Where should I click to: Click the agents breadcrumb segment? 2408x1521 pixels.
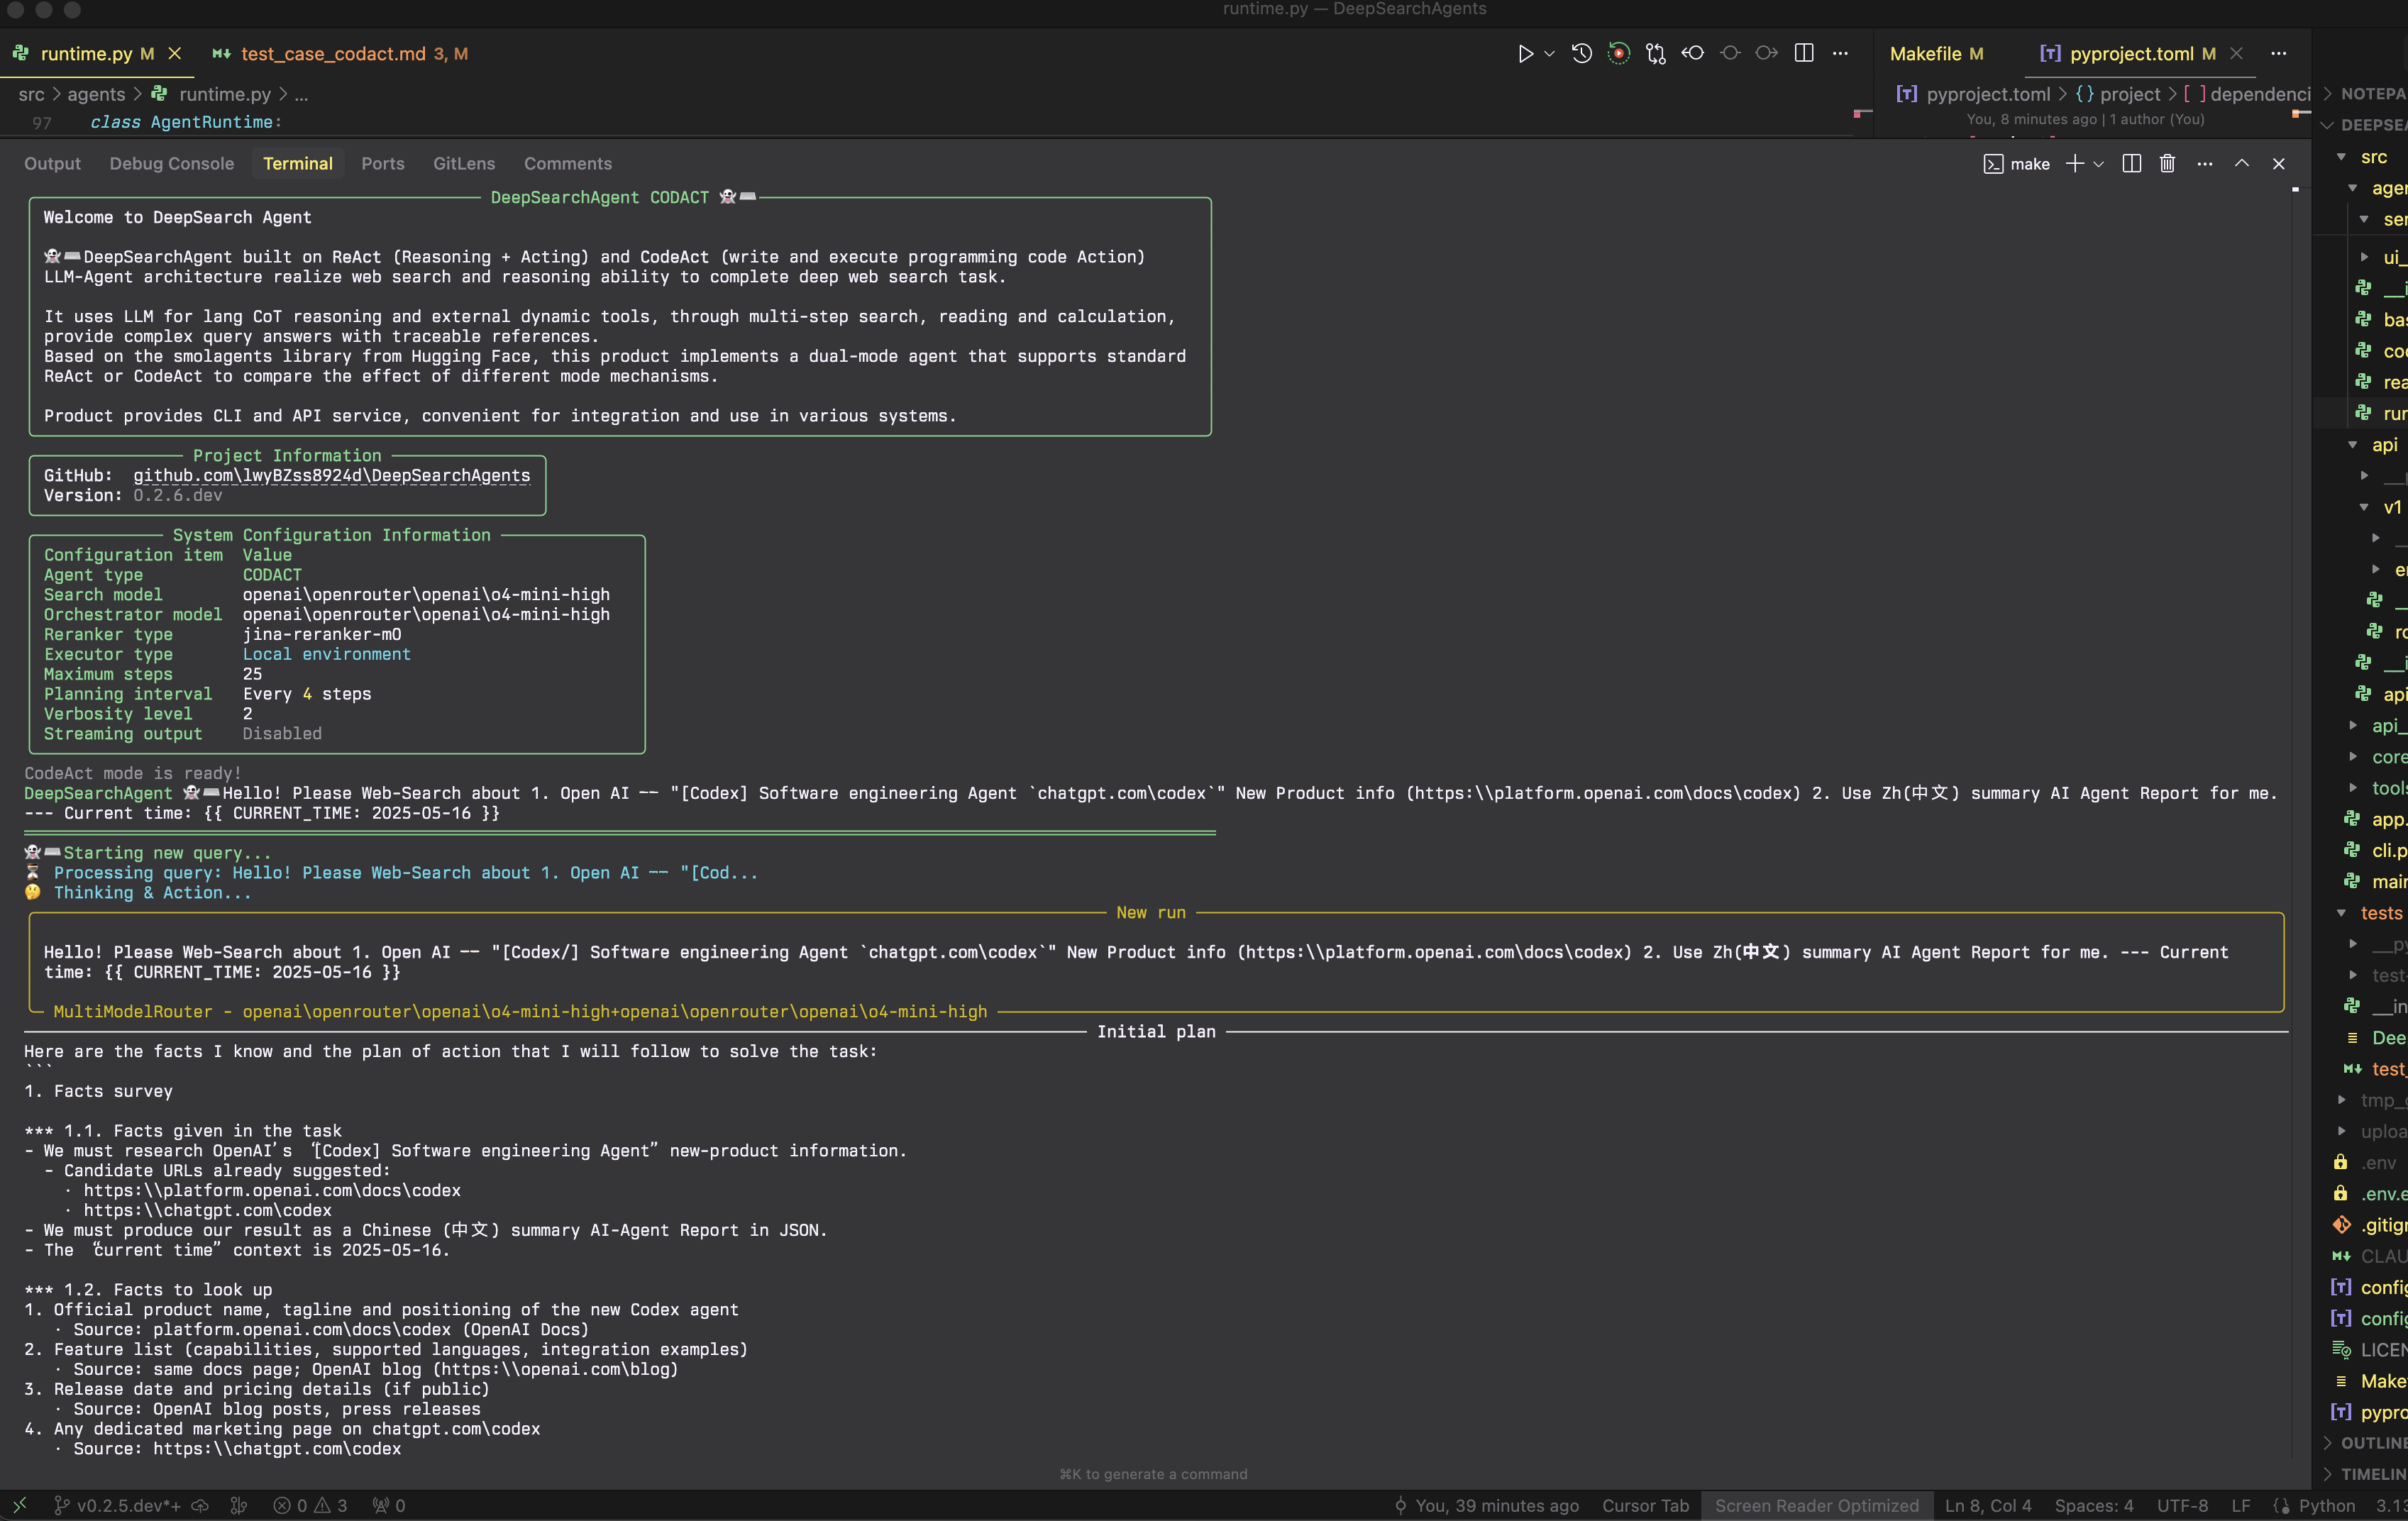(x=96, y=94)
